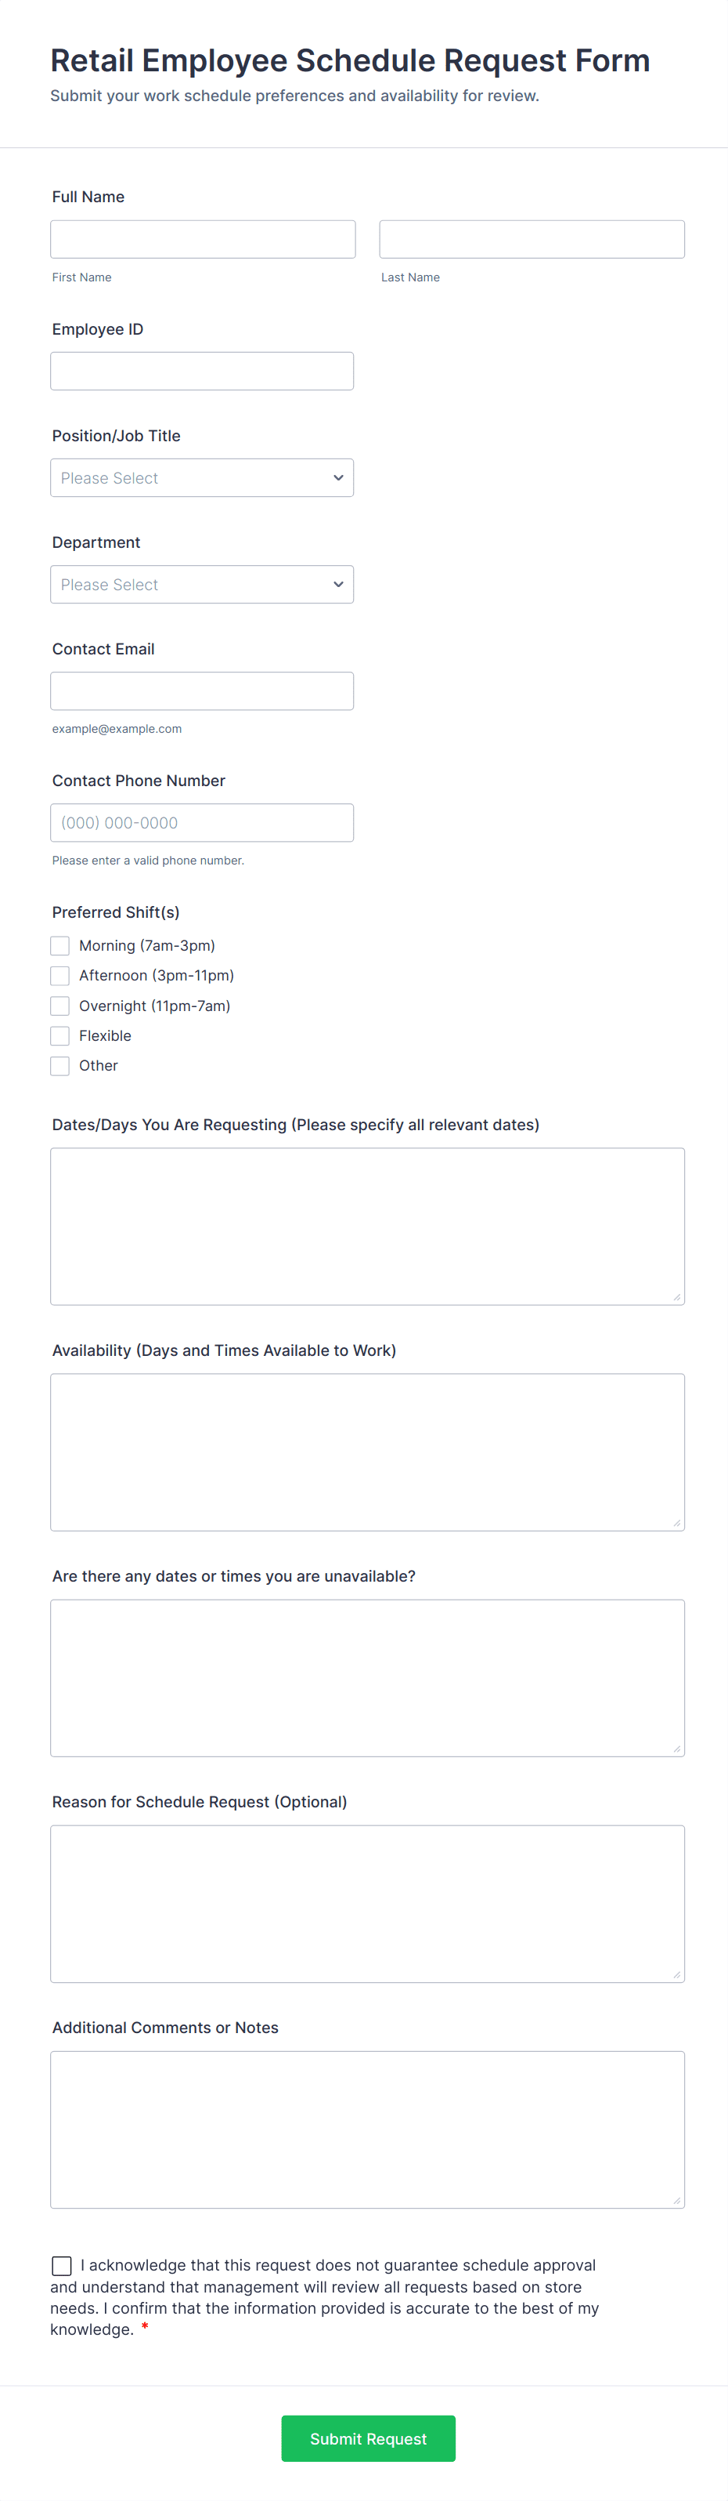
Task: Check the Morning (7am-3pm) shift box
Action: coord(60,946)
